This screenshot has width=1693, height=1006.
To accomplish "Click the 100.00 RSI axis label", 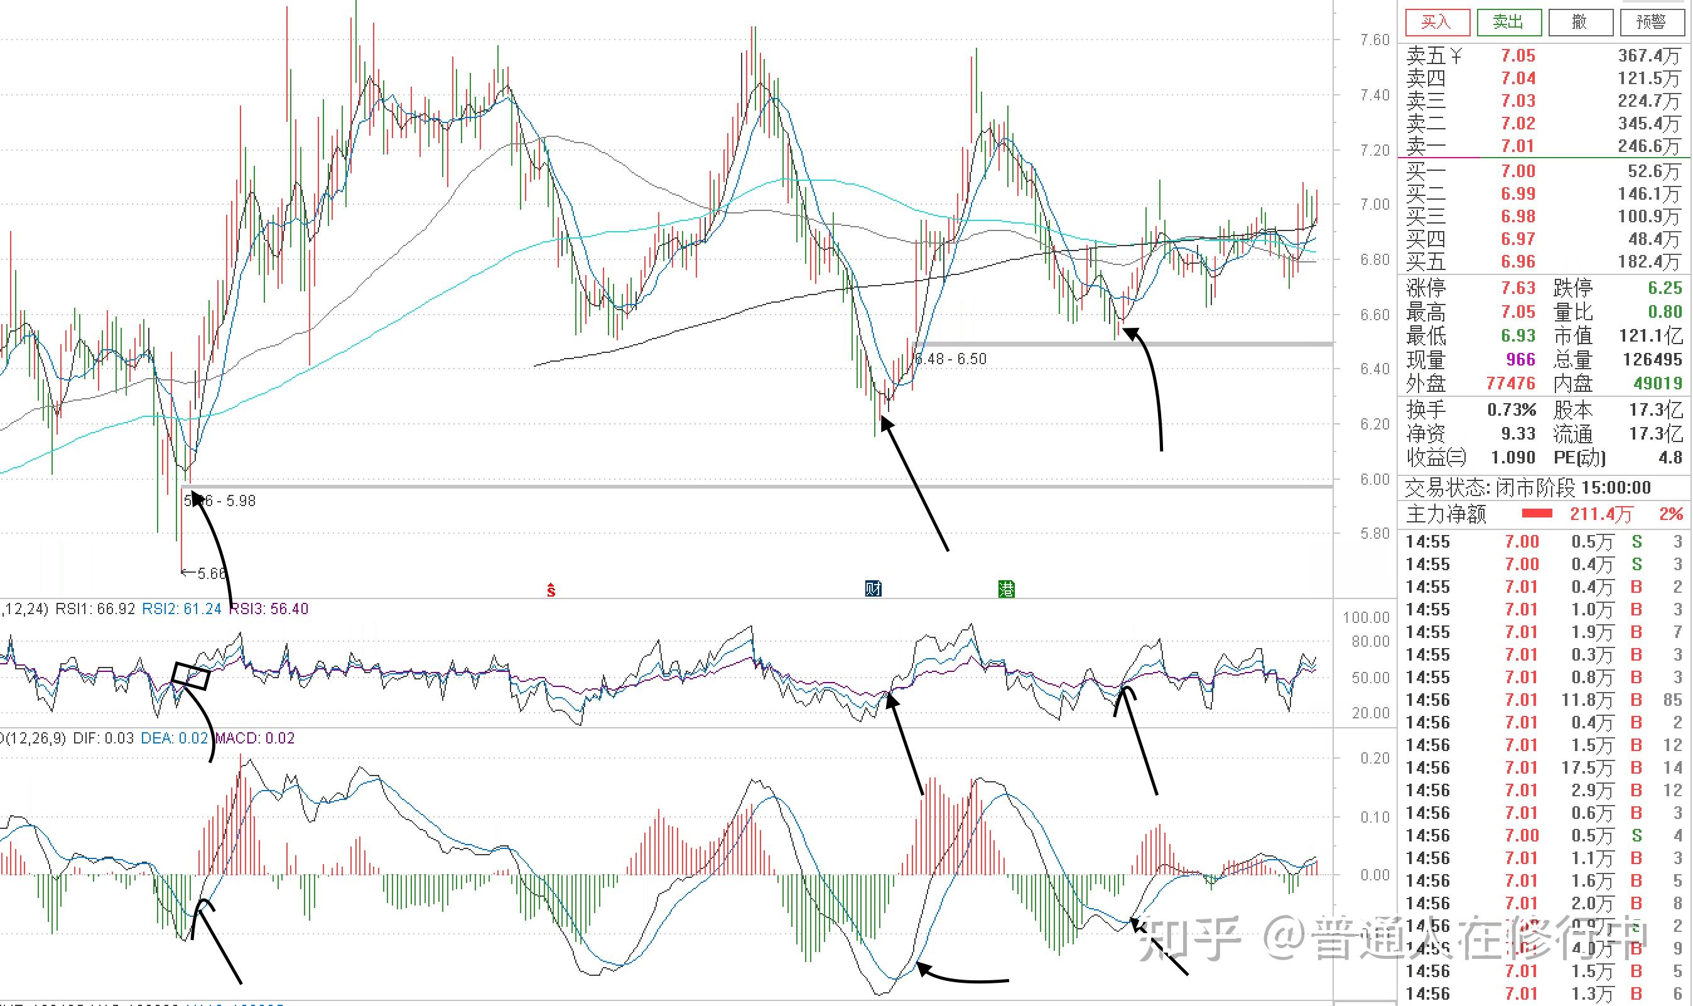I will 1366,617.
